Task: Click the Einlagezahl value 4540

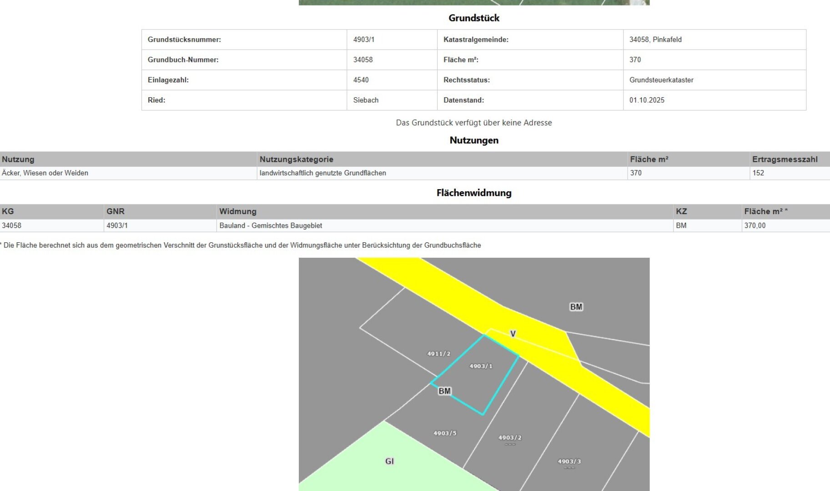Action: pos(360,80)
